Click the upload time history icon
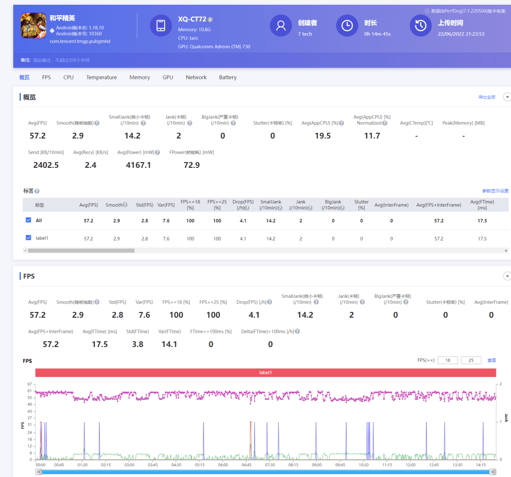The image size is (511, 477). (x=420, y=26)
